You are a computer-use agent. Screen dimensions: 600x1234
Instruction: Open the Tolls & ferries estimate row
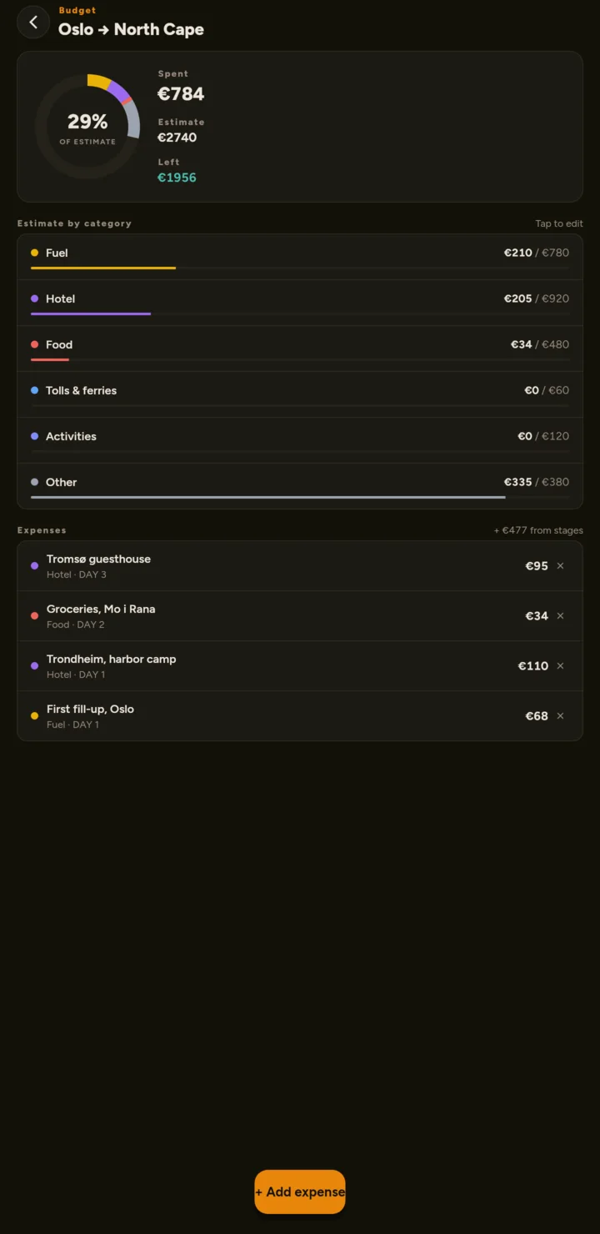click(x=300, y=394)
